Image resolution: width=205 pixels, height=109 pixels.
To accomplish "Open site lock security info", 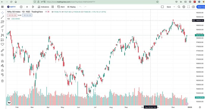I will 38,2.
